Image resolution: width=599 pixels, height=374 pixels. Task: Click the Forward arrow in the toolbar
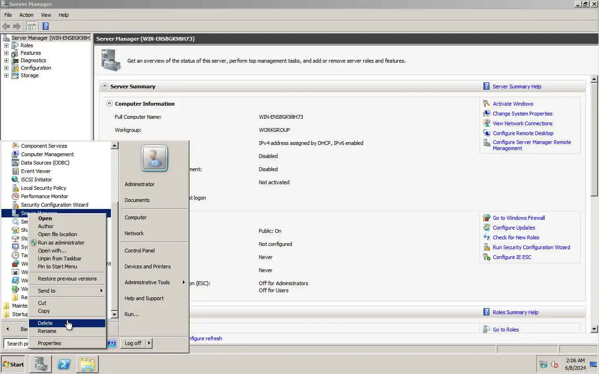17,26
